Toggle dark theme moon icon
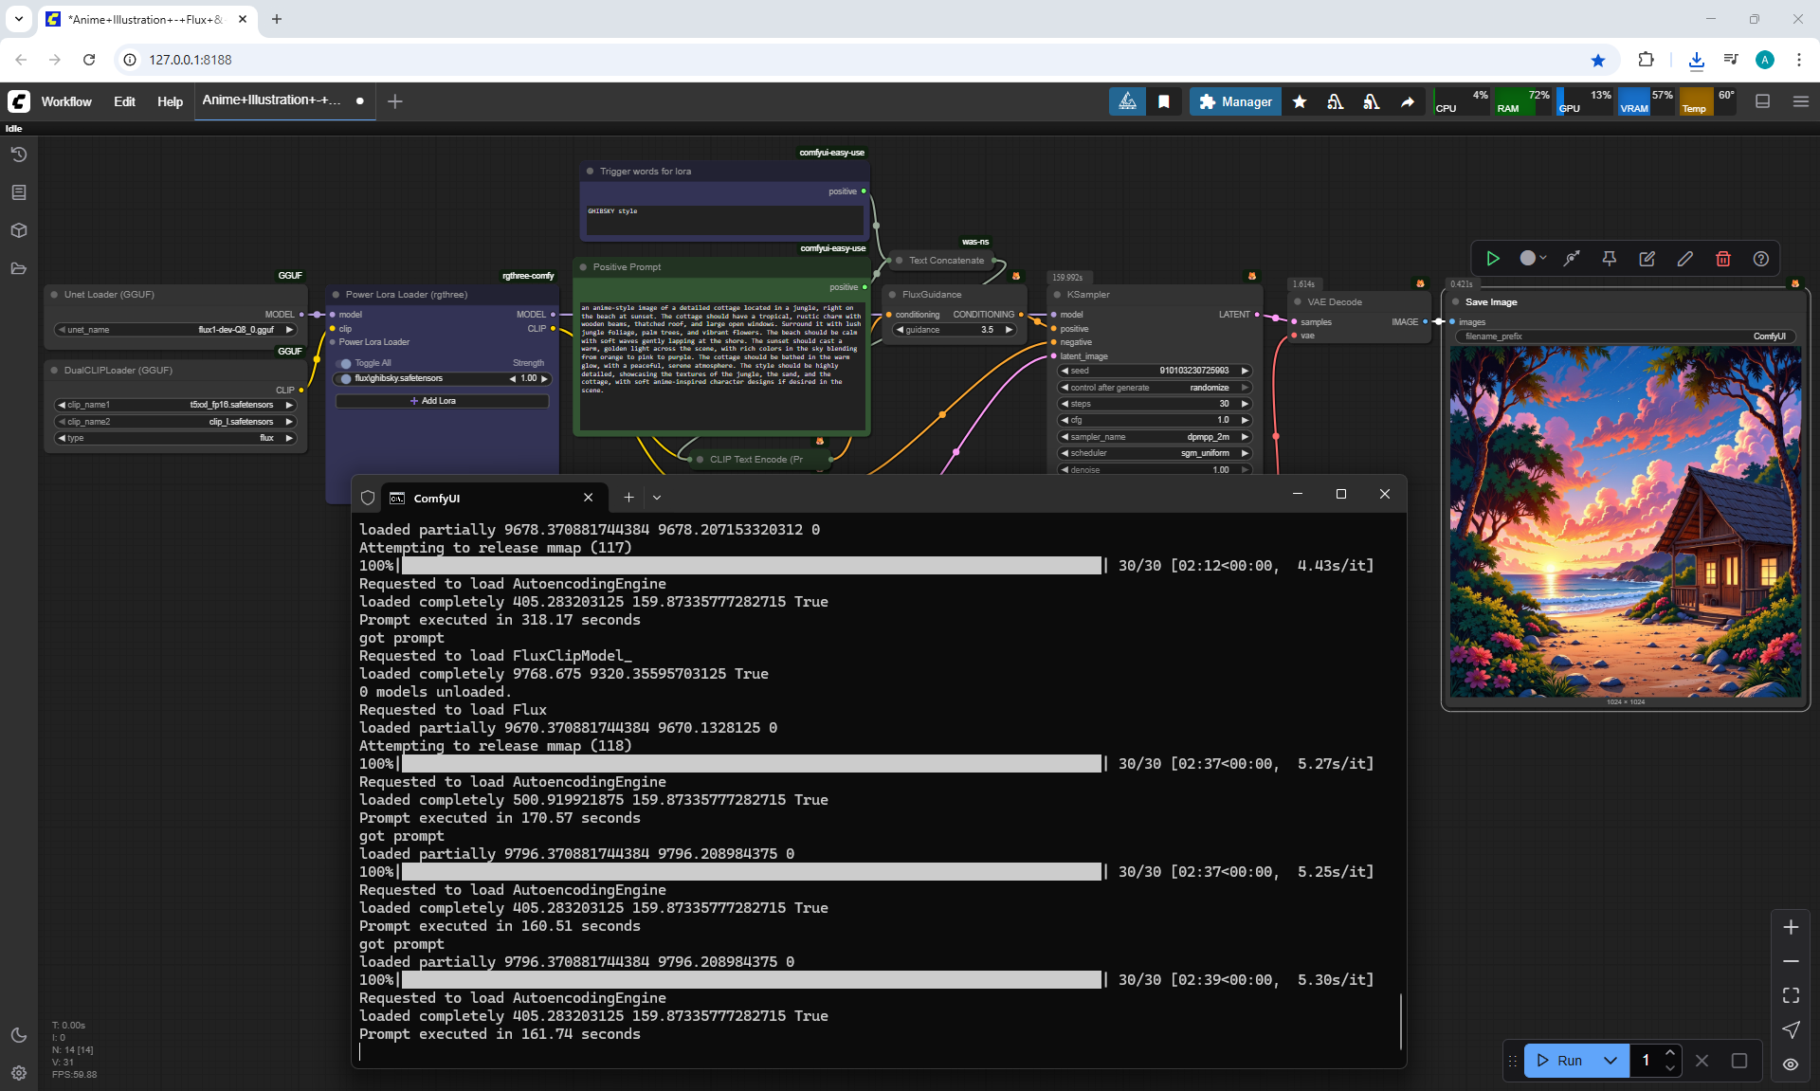Image resolution: width=1820 pixels, height=1091 pixels. 19,1035
